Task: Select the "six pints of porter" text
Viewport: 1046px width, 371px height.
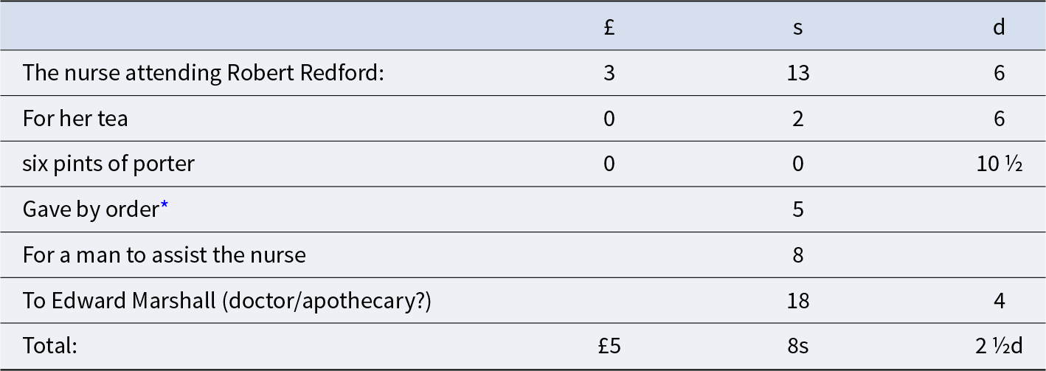Action: pyautogui.click(x=108, y=164)
